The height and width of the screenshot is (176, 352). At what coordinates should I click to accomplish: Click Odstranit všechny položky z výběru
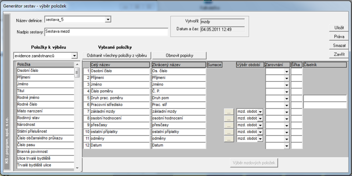point(117,56)
